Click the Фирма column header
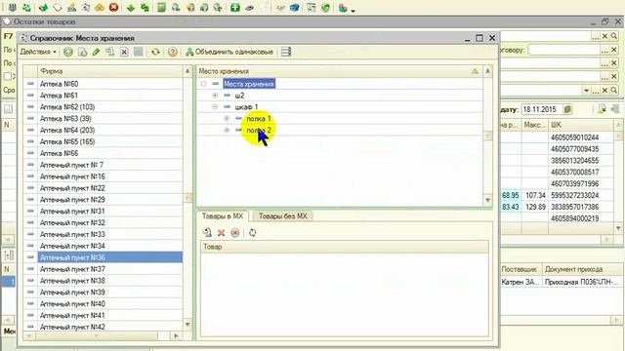The image size is (625, 351). pyautogui.click(x=110, y=71)
